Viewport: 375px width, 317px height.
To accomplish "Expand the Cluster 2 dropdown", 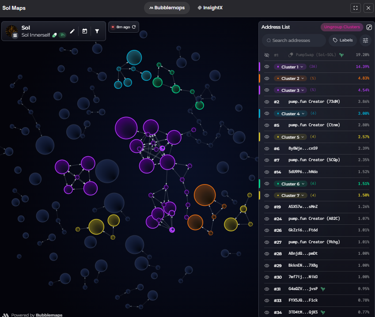I will [290, 79].
